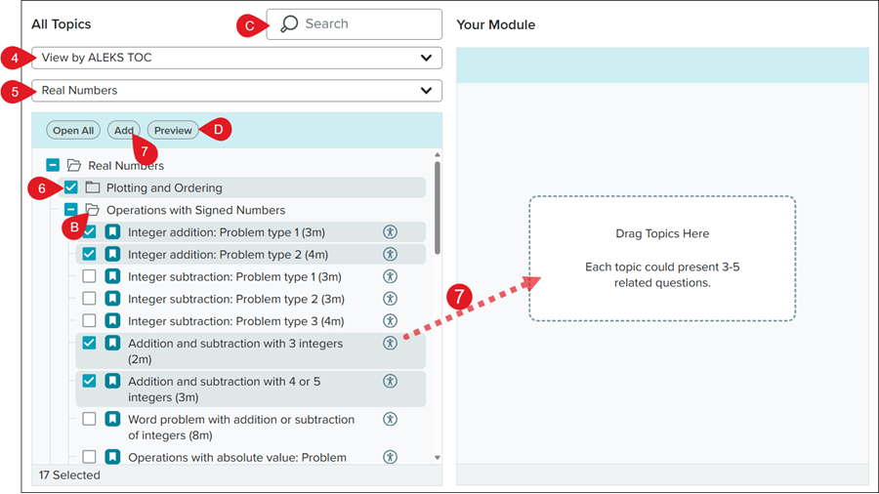The width and height of the screenshot is (879, 494).
Task: Click the Drag Topics Here drop zone
Action: coord(662,258)
